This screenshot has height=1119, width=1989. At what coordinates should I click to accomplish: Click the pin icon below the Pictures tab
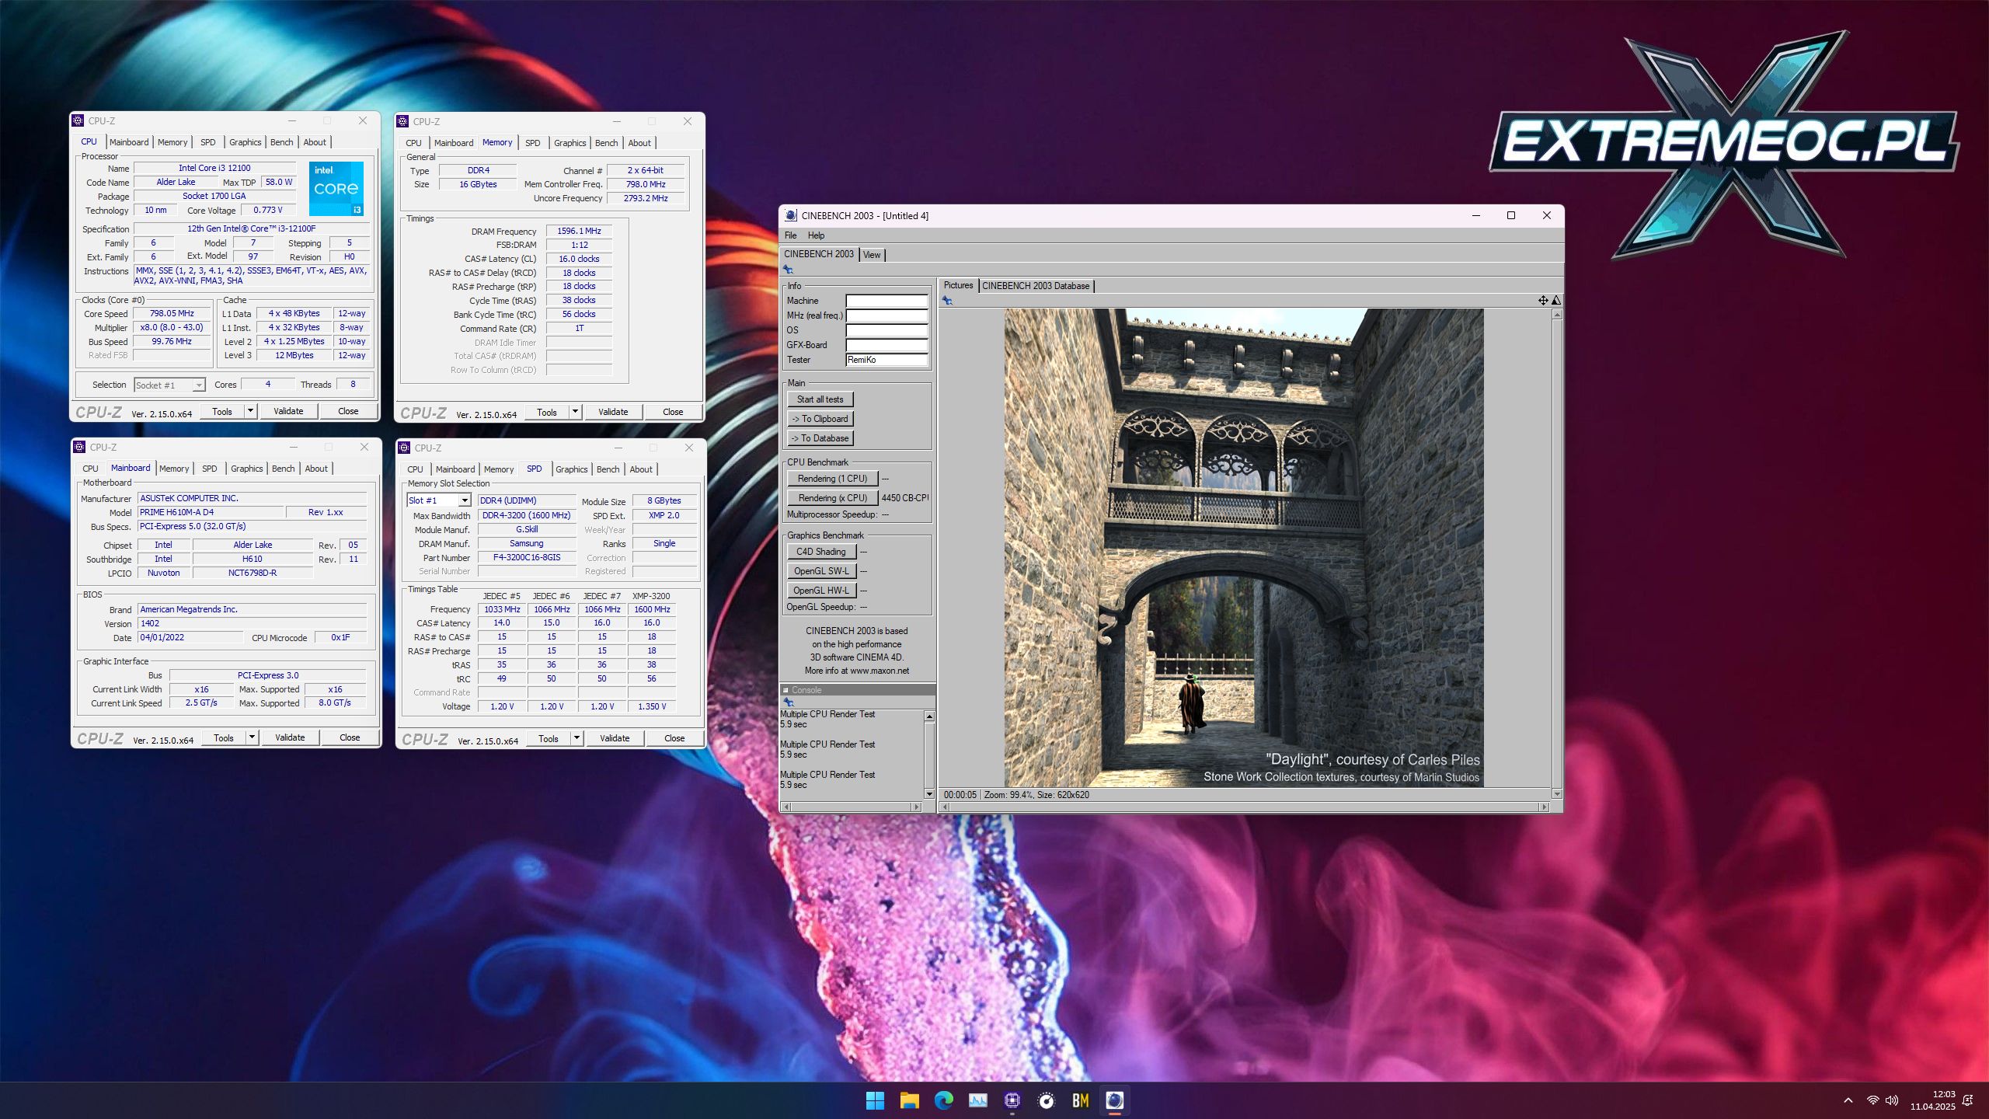point(947,301)
